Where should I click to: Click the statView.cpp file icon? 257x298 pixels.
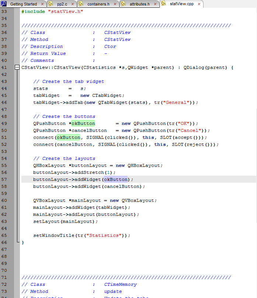pyautogui.click(x=163, y=4)
